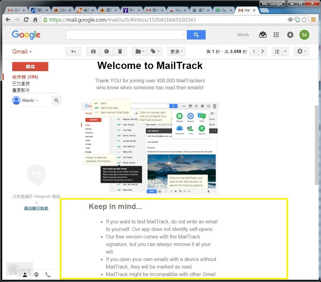Return to inbox with the back arrow button
Viewport: 321px width, 282px height.
(x=73, y=52)
